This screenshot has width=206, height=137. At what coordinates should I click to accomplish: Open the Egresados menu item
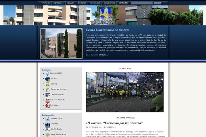(x=58, y=3)
